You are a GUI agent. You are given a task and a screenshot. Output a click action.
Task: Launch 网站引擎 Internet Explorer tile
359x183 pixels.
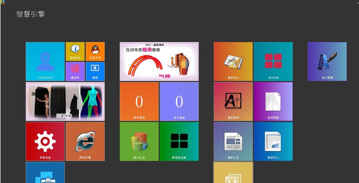tap(85, 142)
